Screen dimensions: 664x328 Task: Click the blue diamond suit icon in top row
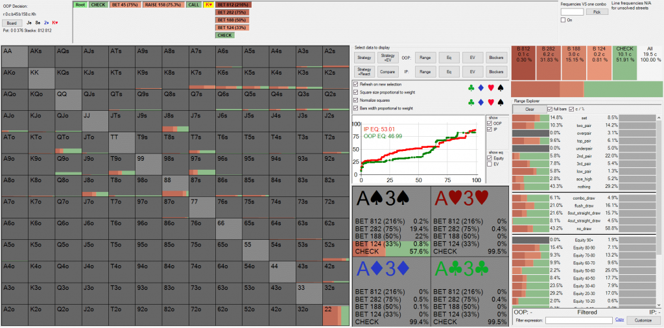click(x=480, y=87)
